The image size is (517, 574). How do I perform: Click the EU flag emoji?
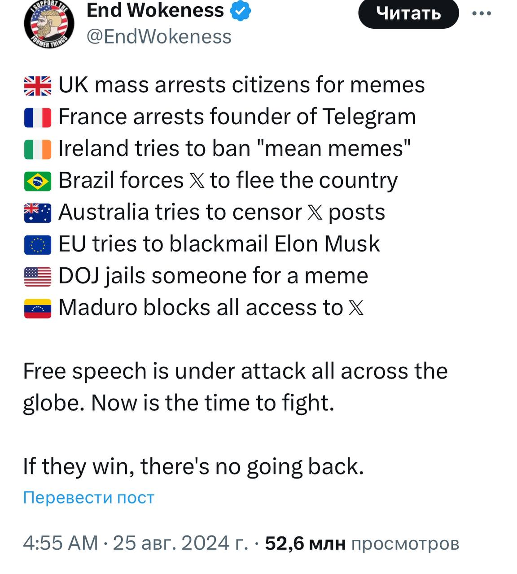click(x=38, y=245)
